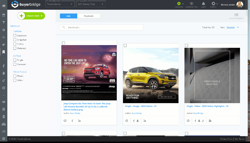Open Single - Video - 2023 Seltos Highlights link

(207, 106)
